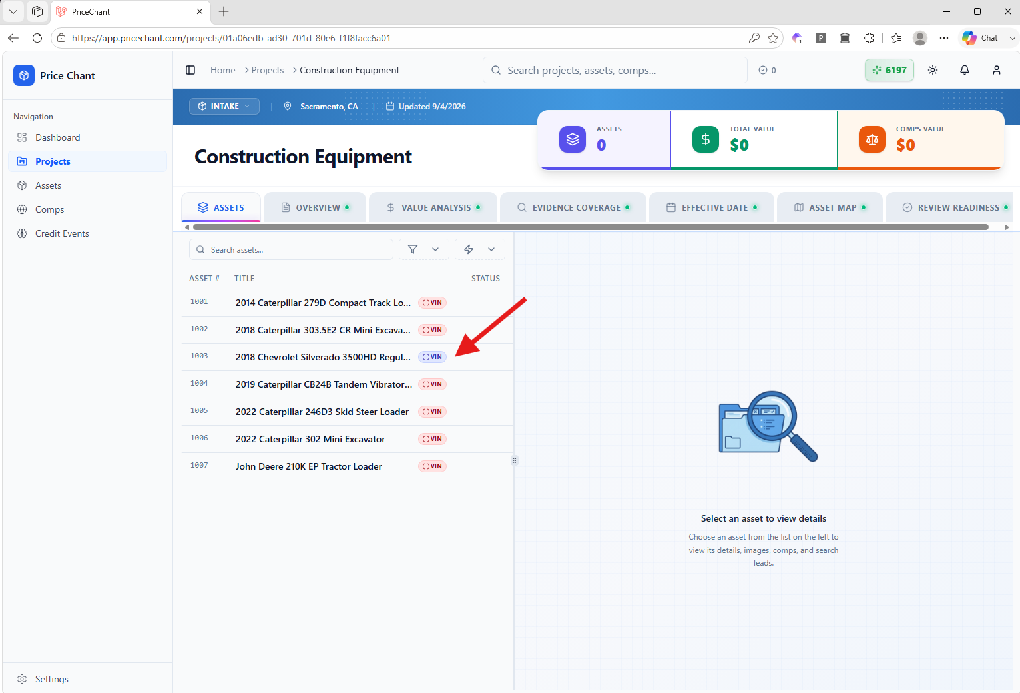Screen dimensions: 1020x693
Task: Click the panel splitter grip handle
Action: coord(514,460)
